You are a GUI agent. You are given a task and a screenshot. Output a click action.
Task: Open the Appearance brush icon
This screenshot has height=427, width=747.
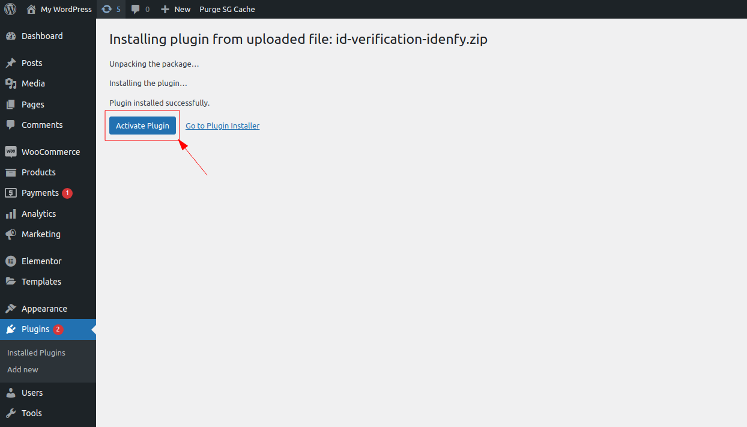[11, 308]
